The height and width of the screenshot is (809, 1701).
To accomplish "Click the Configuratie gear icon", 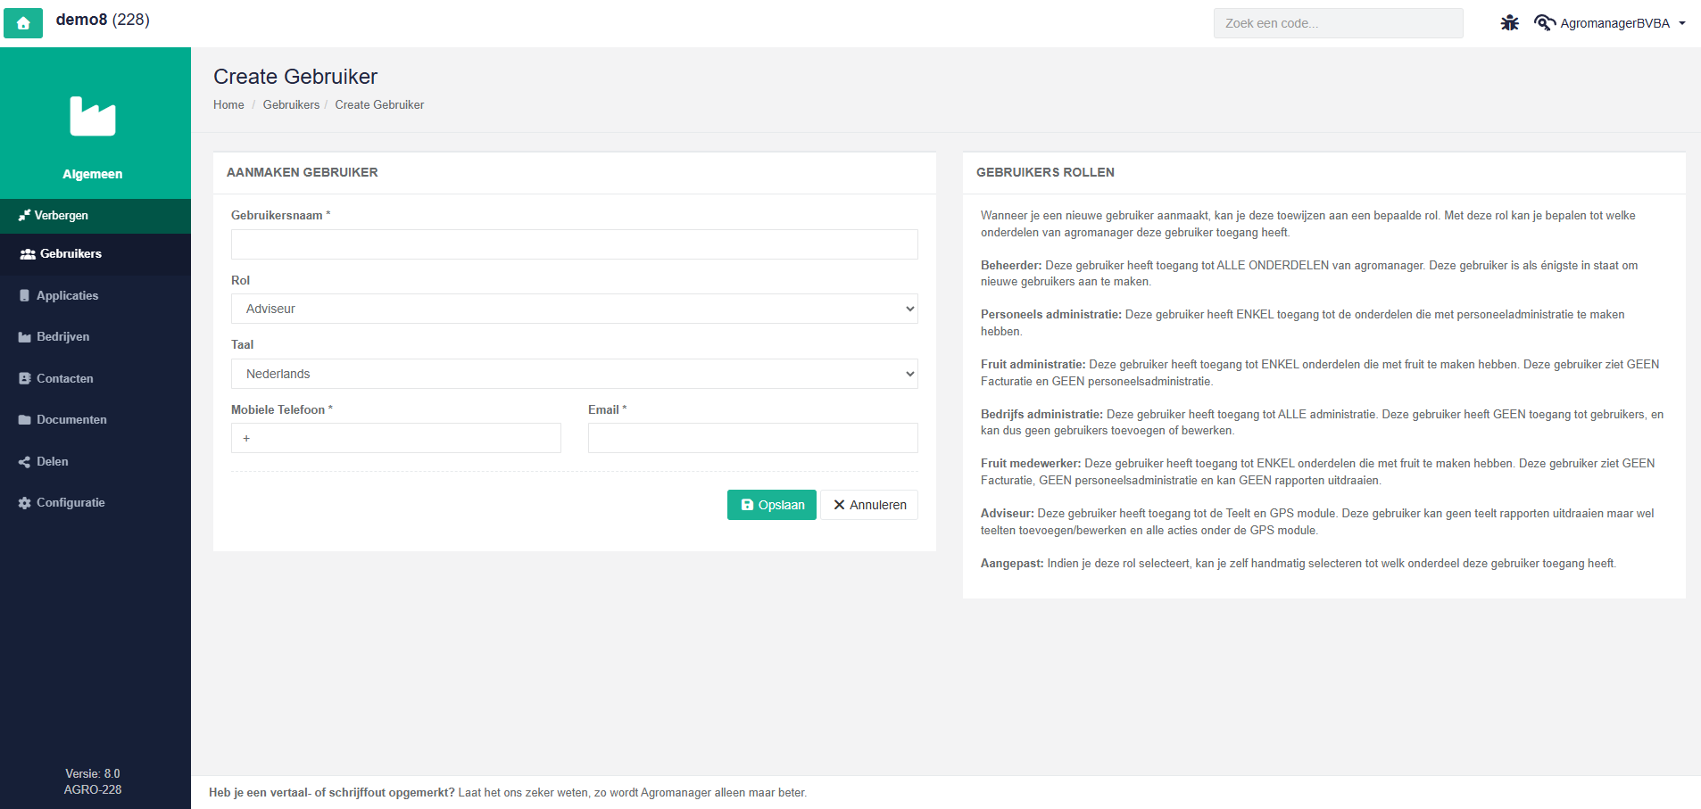I will pos(25,503).
